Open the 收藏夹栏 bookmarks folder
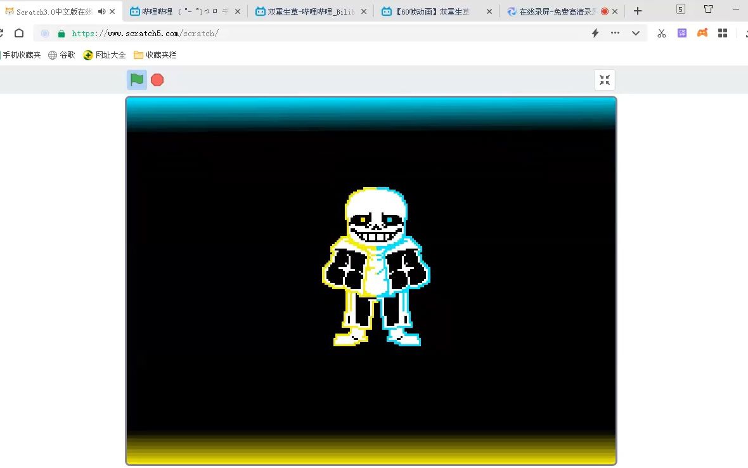The height and width of the screenshot is (468, 748). [x=155, y=55]
